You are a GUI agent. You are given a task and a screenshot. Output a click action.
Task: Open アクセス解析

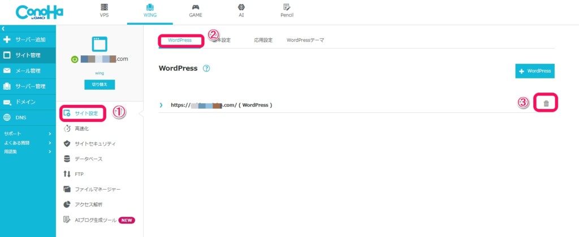click(x=84, y=205)
